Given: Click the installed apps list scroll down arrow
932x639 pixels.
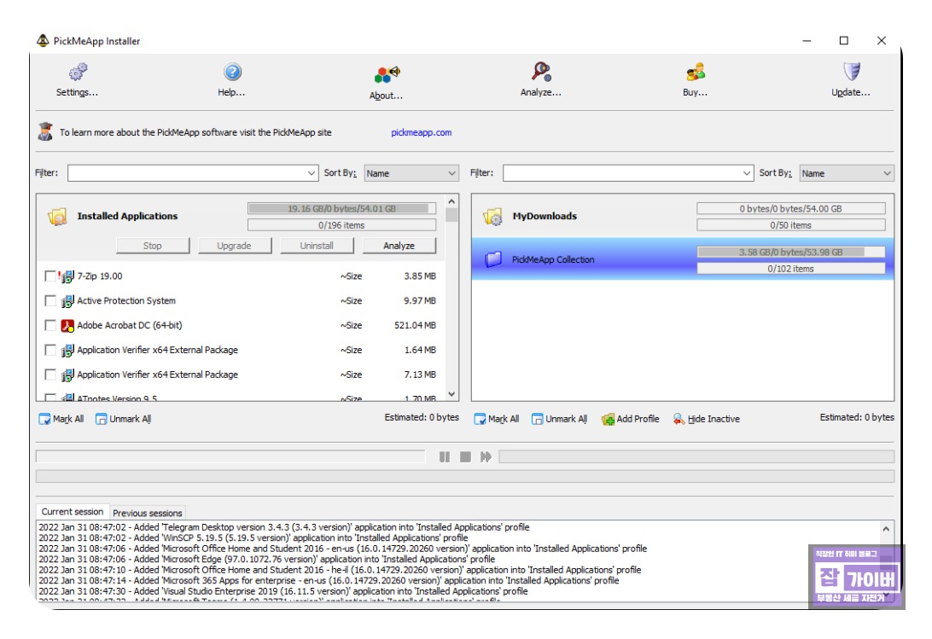Looking at the screenshot, I should click(451, 393).
